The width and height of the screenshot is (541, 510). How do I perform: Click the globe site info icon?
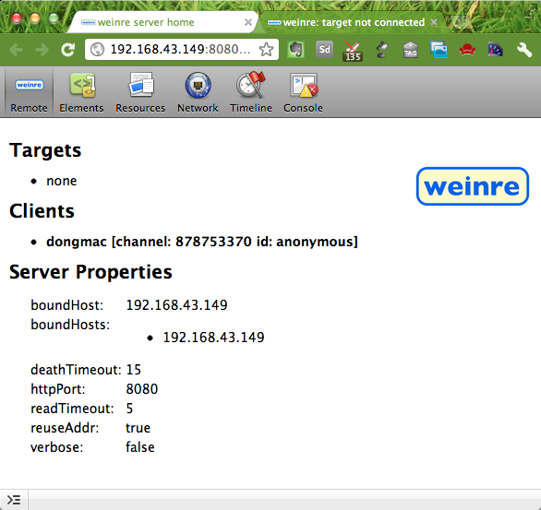pos(97,49)
